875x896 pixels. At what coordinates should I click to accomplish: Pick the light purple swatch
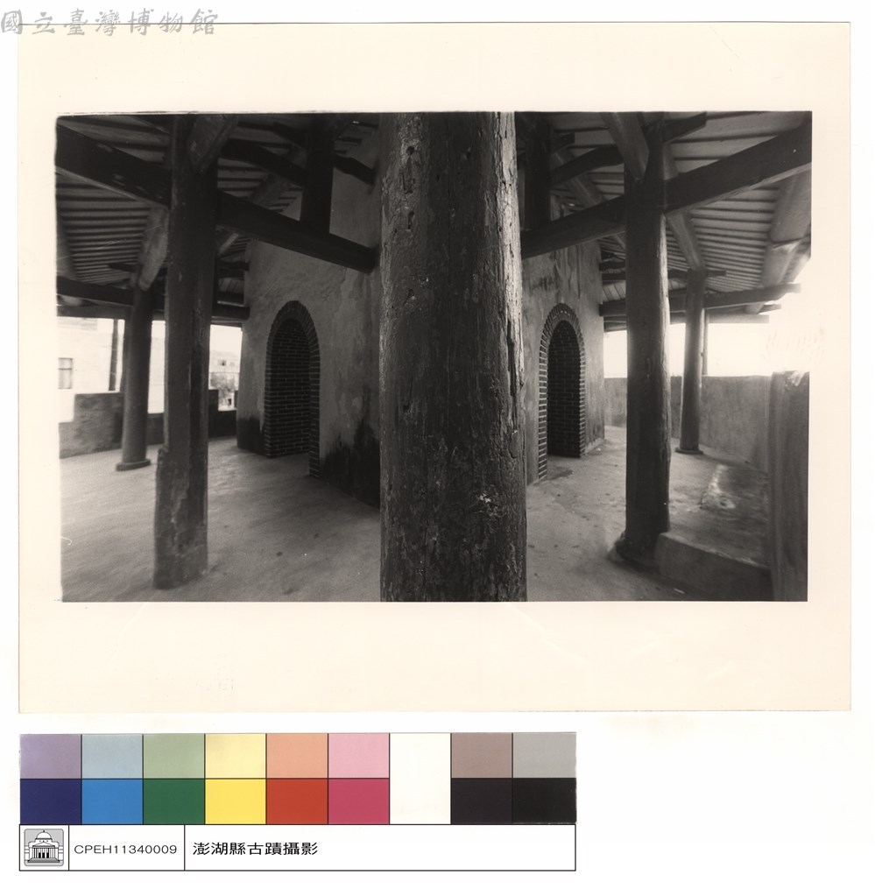coord(51,756)
